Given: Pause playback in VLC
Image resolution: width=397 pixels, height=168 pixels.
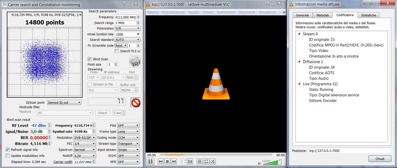Looking at the screenshot, I should click(150, 161).
